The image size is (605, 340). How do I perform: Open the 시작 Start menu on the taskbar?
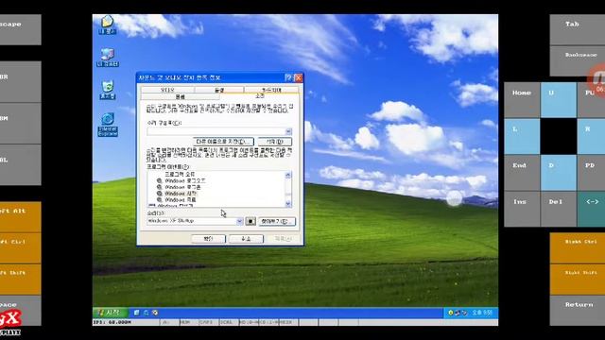tap(110, 313)
